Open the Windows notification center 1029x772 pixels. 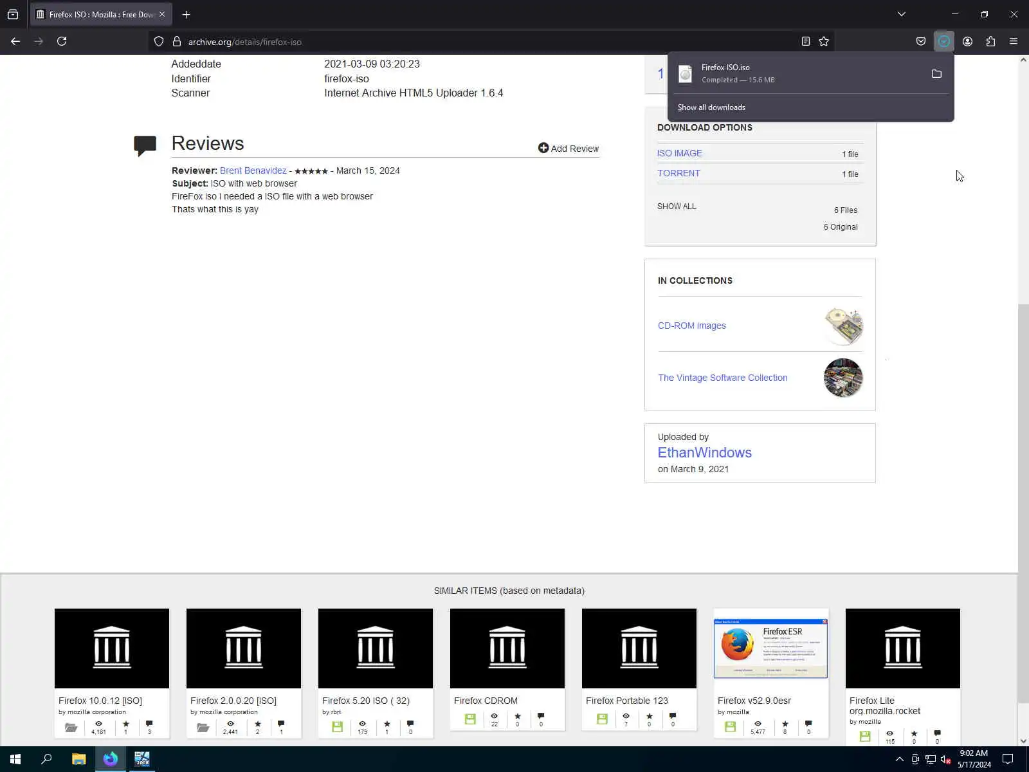1008,759
